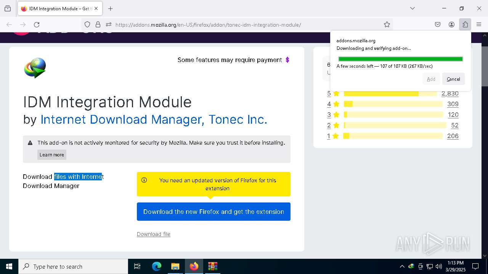Click the taskbar search box
Image resolution: width=488 pixels, height=274 pixels.
point(73,266)
